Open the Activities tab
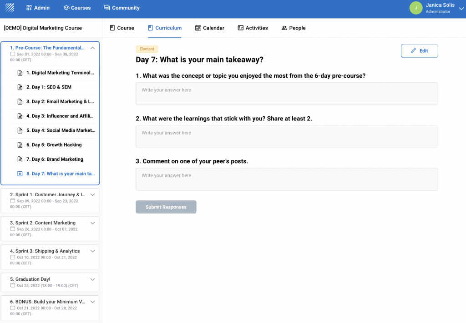Screen dimensions: 466x323 point(253,28)
